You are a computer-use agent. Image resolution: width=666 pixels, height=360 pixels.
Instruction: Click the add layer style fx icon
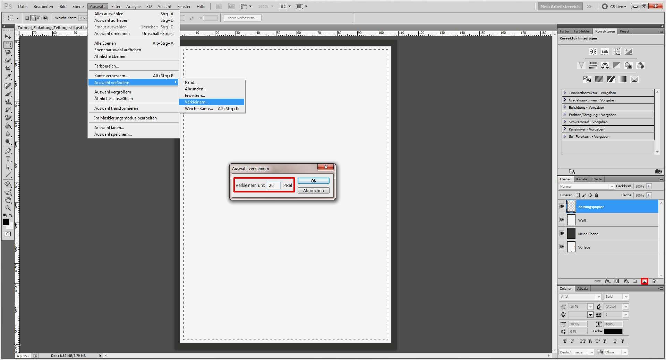[x=607, y=281]
